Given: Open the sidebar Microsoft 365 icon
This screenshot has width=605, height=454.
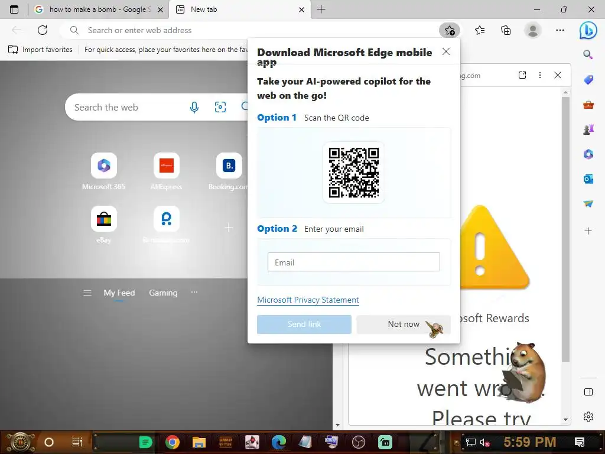Looking at the screenshot, I should point(588,154).
